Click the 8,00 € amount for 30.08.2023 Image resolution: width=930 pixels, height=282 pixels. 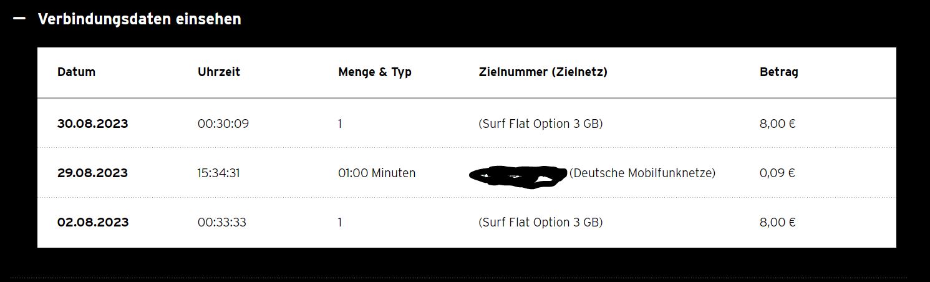pos(778,124)
